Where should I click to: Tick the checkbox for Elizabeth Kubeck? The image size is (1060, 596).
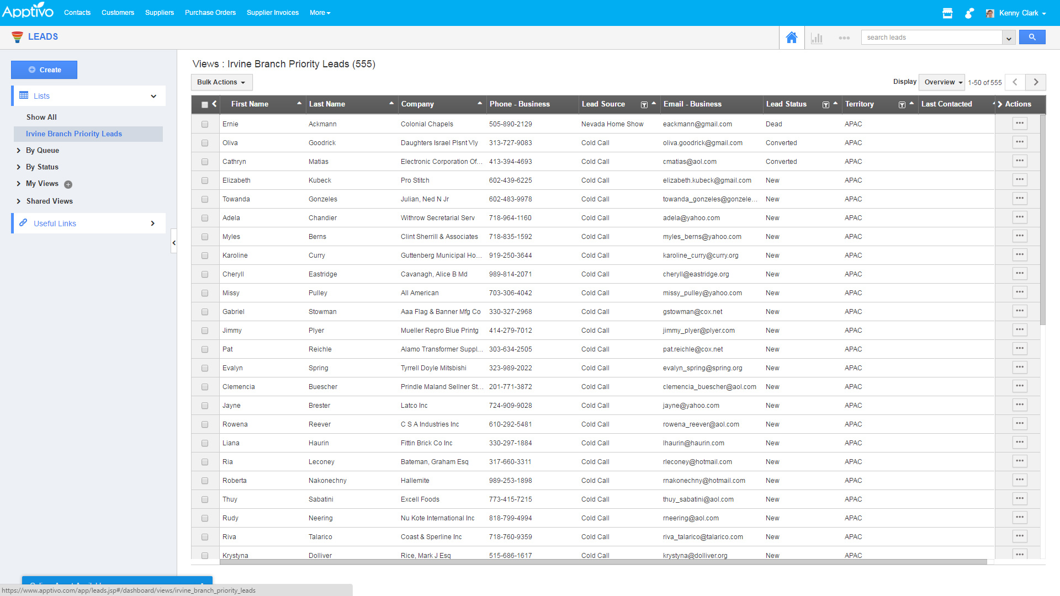pos(205,180)
